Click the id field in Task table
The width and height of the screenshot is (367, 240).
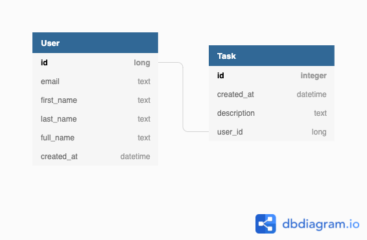tap(272, 76)
